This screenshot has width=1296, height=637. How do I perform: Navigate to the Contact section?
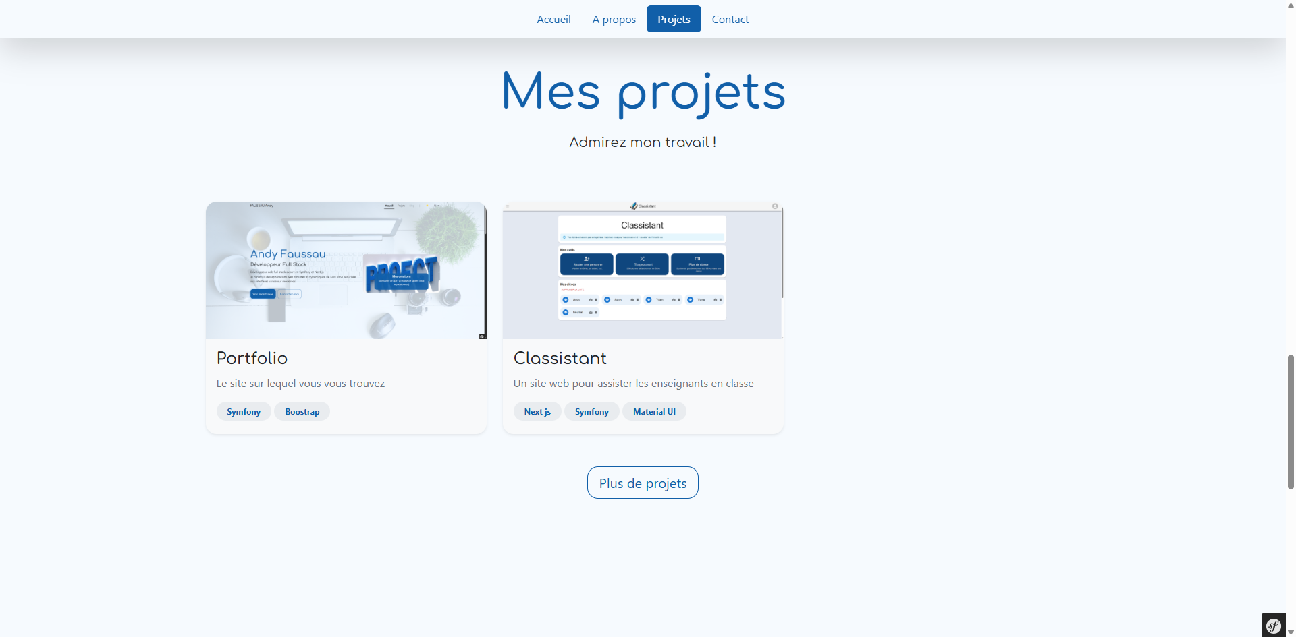(x=730, y=19)
